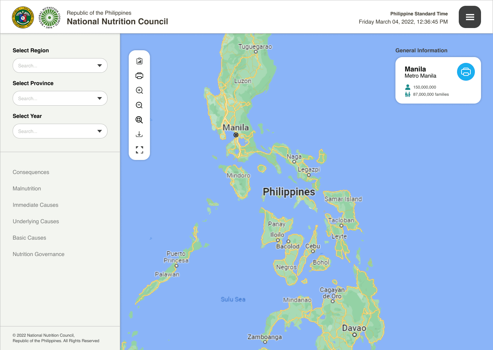Viewport: 493px width, 350px height.
Task: Click the report clipboard icon in map toolbar
Action: 139,61
